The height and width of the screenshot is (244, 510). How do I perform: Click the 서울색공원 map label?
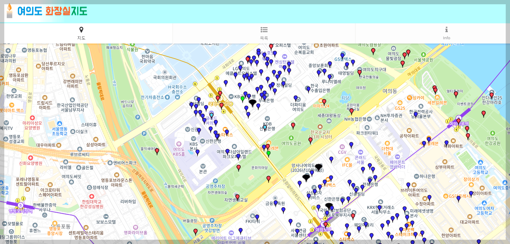pos(424,60)
